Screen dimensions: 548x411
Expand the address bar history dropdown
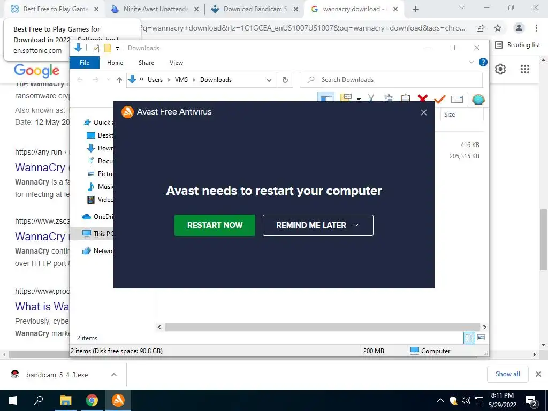[x=269, y=80]
